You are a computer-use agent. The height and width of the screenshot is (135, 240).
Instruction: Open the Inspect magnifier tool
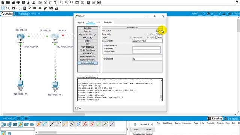click(x=8, y=8)
